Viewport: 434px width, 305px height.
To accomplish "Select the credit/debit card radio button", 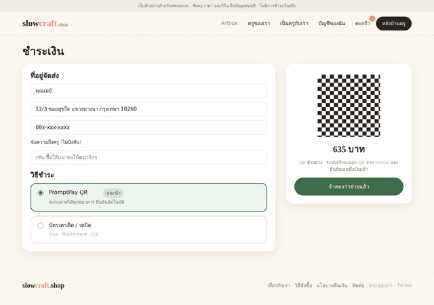I will pos(41,226).
